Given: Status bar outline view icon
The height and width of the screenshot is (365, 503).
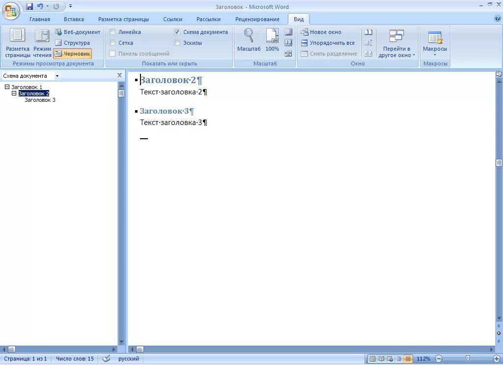Looking at the screenshot, I should click(x=399, y=359).
